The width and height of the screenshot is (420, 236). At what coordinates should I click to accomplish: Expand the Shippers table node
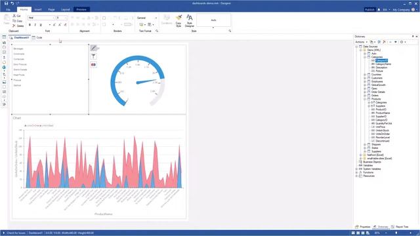pos(365,144)
